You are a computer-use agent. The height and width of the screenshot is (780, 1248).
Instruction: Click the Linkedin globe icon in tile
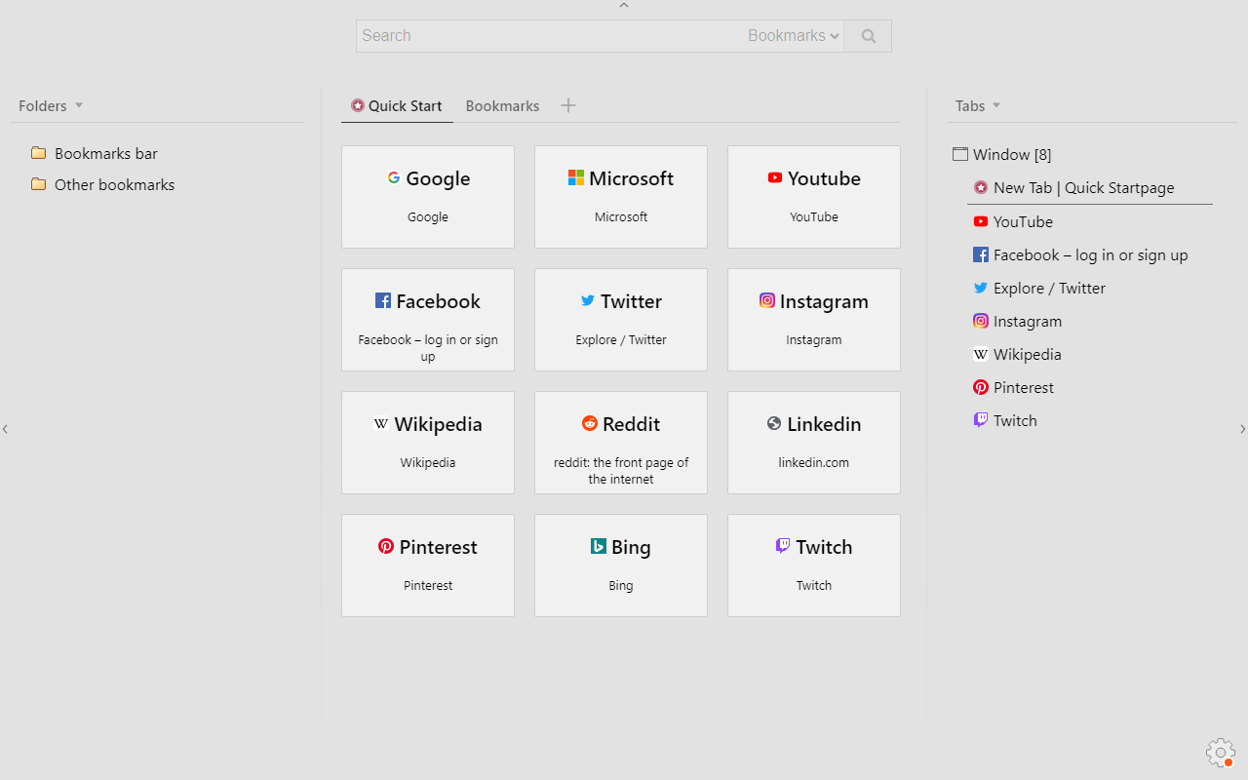pos(774,423)
